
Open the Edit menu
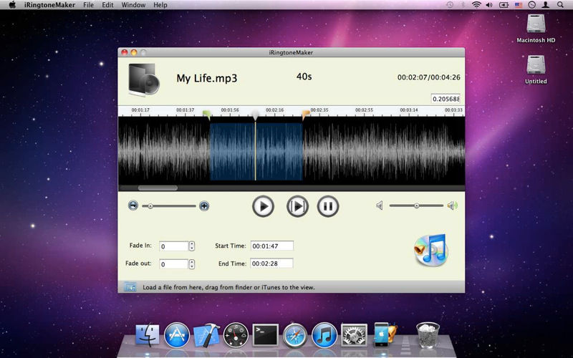click(x=107, y=5)
